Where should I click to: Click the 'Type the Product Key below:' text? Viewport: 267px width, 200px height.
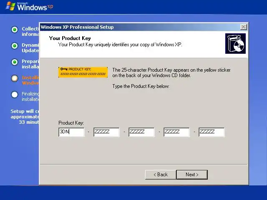pos(141,86)
